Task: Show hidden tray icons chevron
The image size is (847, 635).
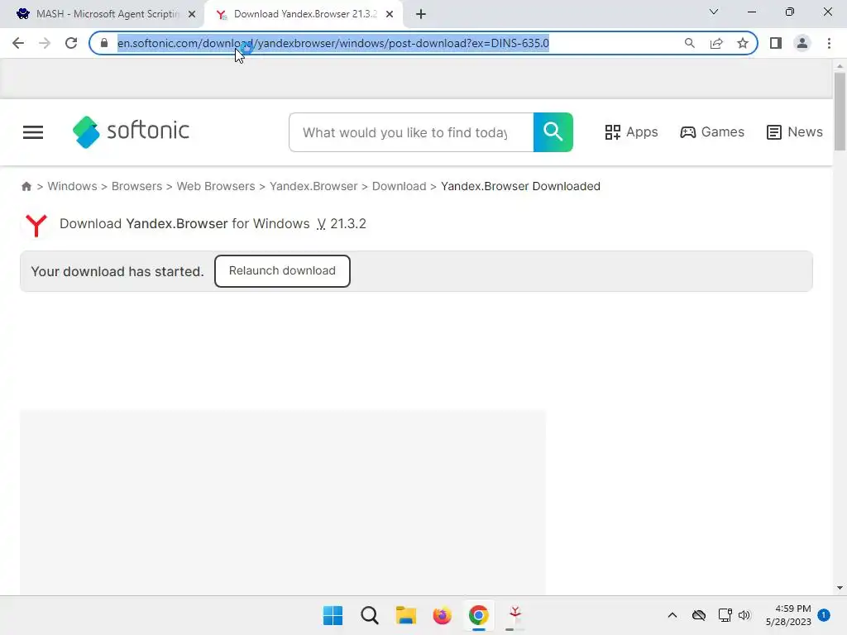Action: tap(672, 615)
